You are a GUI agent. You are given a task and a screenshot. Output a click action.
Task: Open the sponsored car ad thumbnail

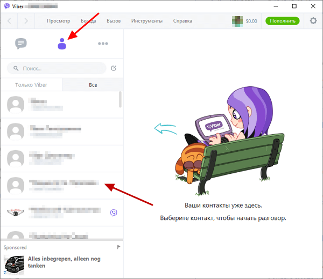(x=14, y=265)
